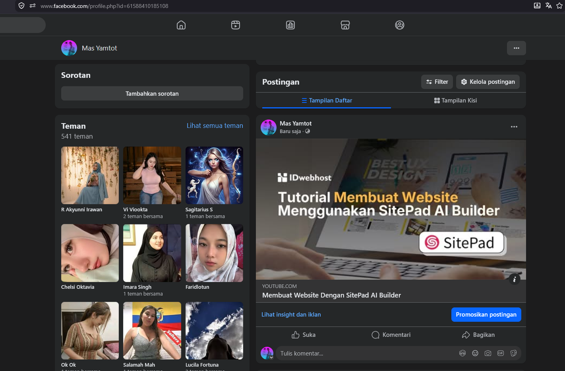Open the Reels video icon
The width and height of the screenshot is (565, 371).
(x=236, y=25)
